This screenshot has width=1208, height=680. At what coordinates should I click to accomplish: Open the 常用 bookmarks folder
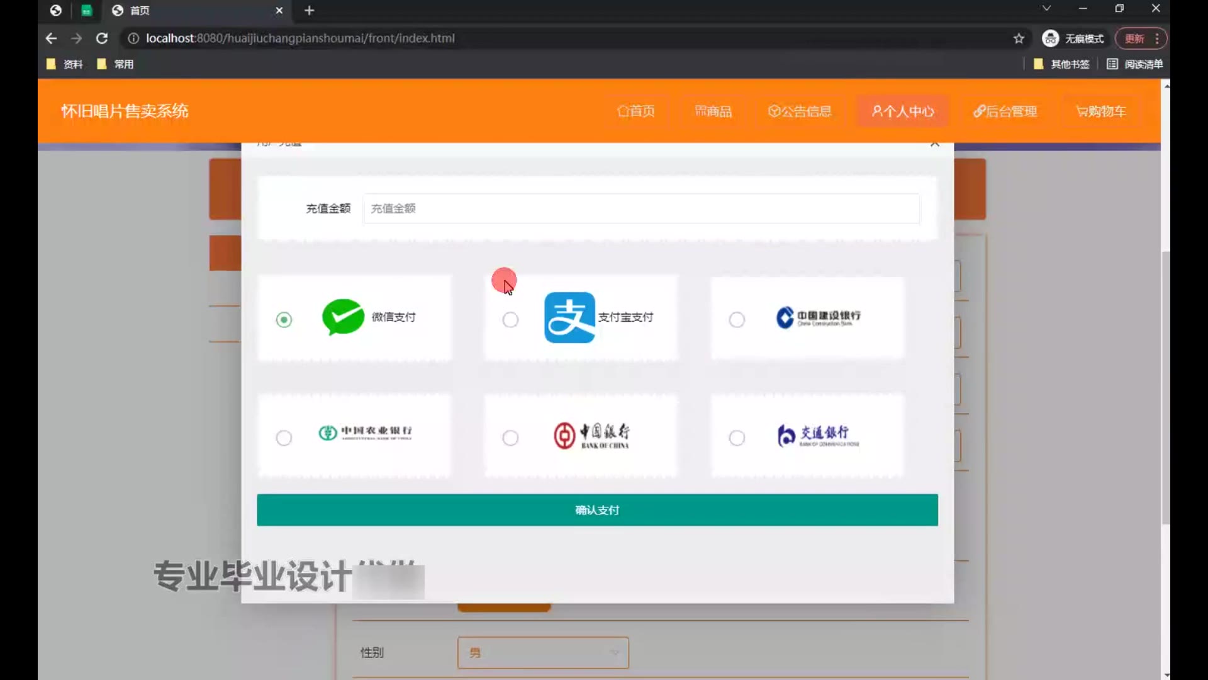[115, 64]
